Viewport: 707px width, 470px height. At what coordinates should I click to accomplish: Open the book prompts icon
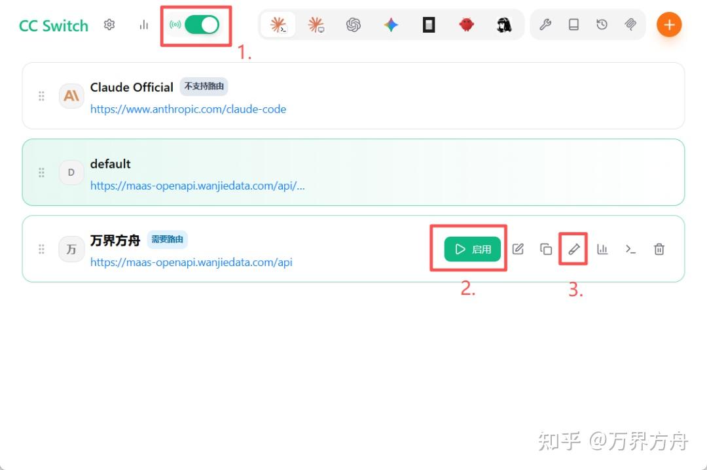(573, 25)
